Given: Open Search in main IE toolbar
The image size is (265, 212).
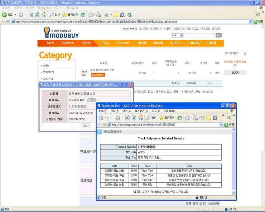Looking at the screenshot, I should pos(54,15).
